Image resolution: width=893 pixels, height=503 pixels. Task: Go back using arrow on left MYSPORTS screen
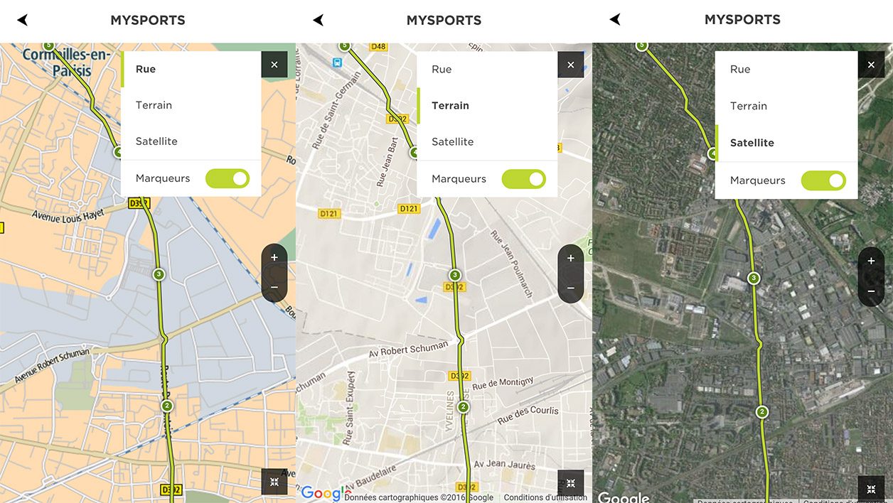pos(22,20)
